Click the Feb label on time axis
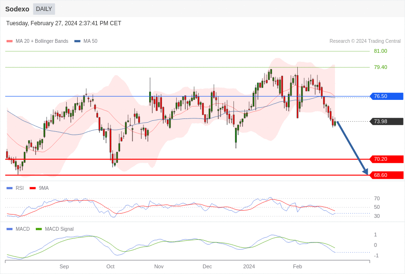This screenshot has width=405, height=274. 297,266
